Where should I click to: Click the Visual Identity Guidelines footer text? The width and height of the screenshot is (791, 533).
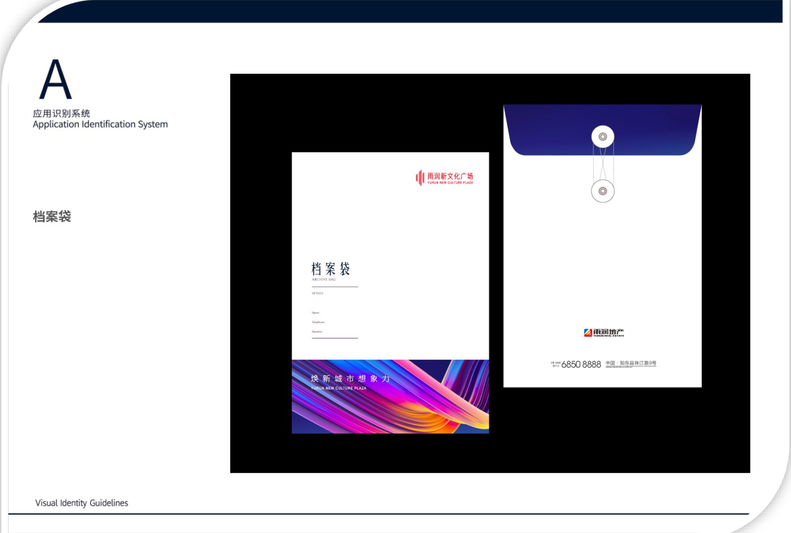pyautogui.click(x=82, y=503)
